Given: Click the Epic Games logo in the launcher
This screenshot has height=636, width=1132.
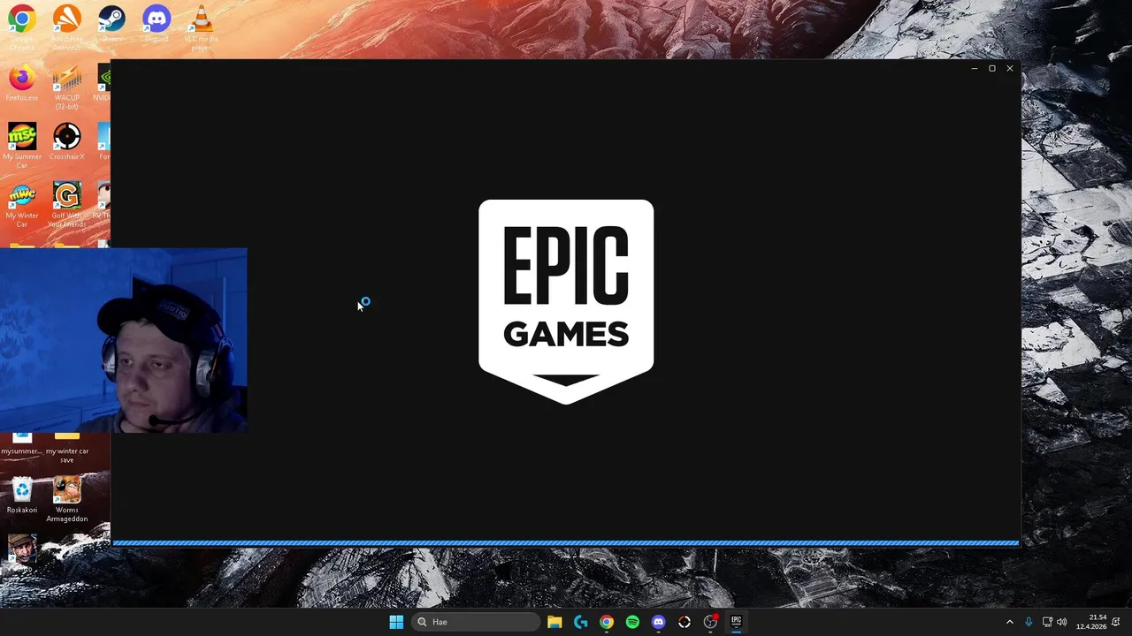Looking at the screenshot, I should point(566,301).
